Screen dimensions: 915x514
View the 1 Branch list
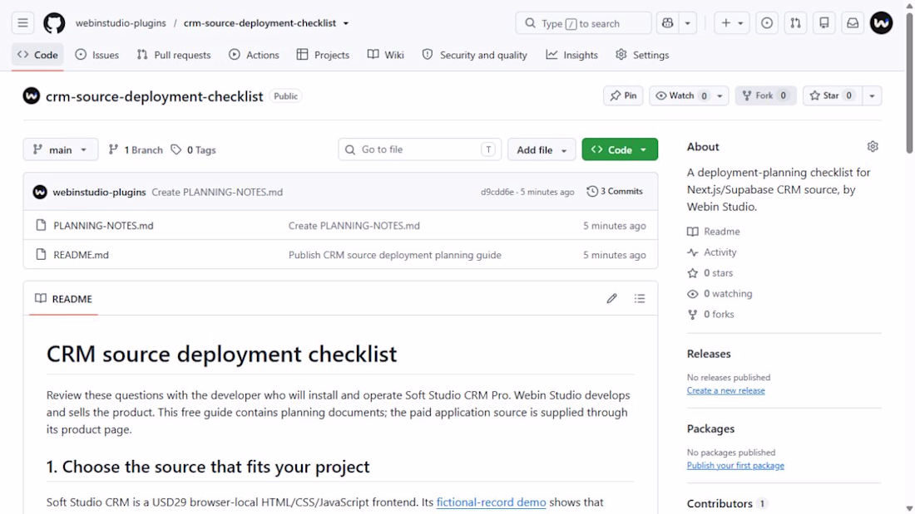136,149
